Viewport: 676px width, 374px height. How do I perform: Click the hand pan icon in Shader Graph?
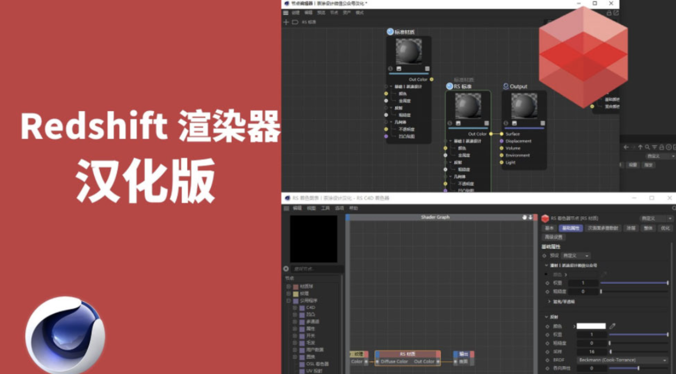point(524,217)
